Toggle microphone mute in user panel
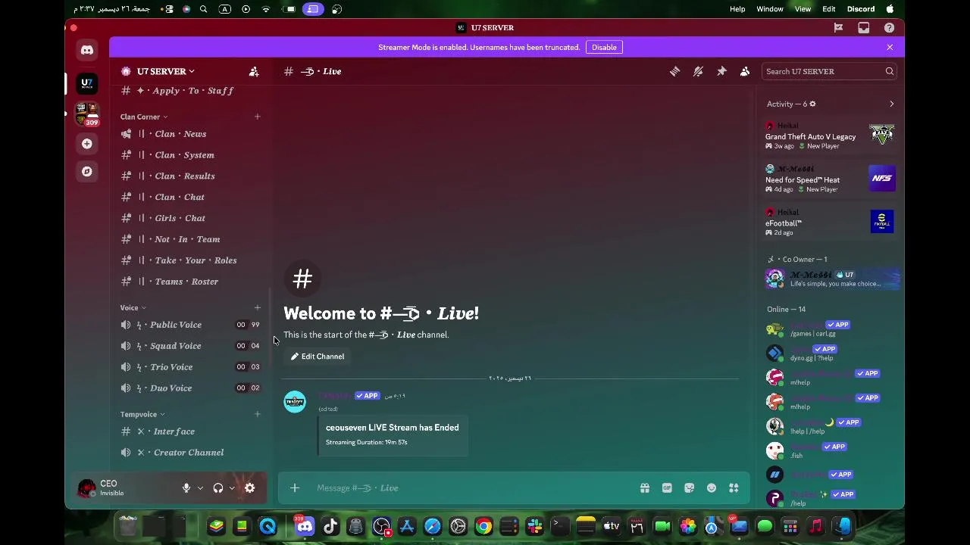The image size is (970, 545). coord(186,488)
